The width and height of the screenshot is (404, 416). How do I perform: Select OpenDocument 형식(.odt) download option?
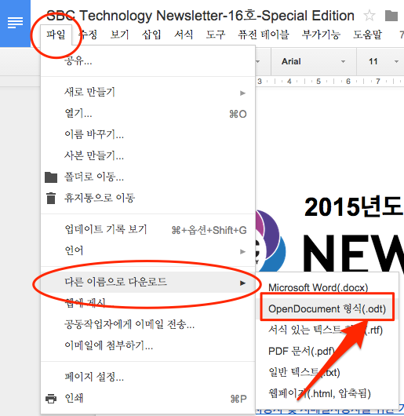327,308
